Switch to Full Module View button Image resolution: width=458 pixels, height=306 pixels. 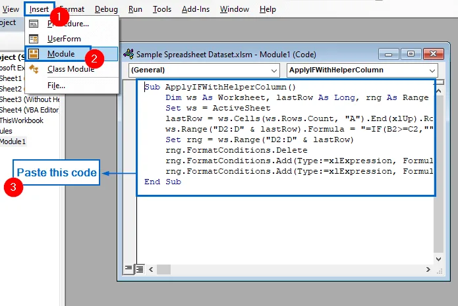pos(140,269)
